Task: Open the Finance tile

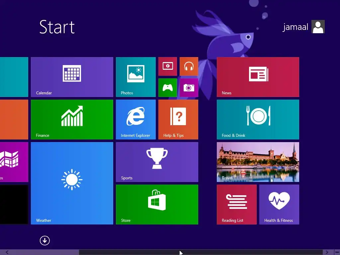Action: 72,120
